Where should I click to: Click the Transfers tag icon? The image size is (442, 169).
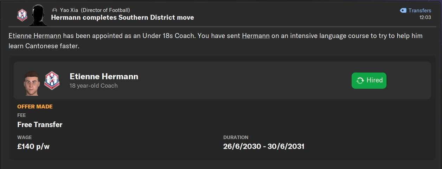(x=403, y=11)
